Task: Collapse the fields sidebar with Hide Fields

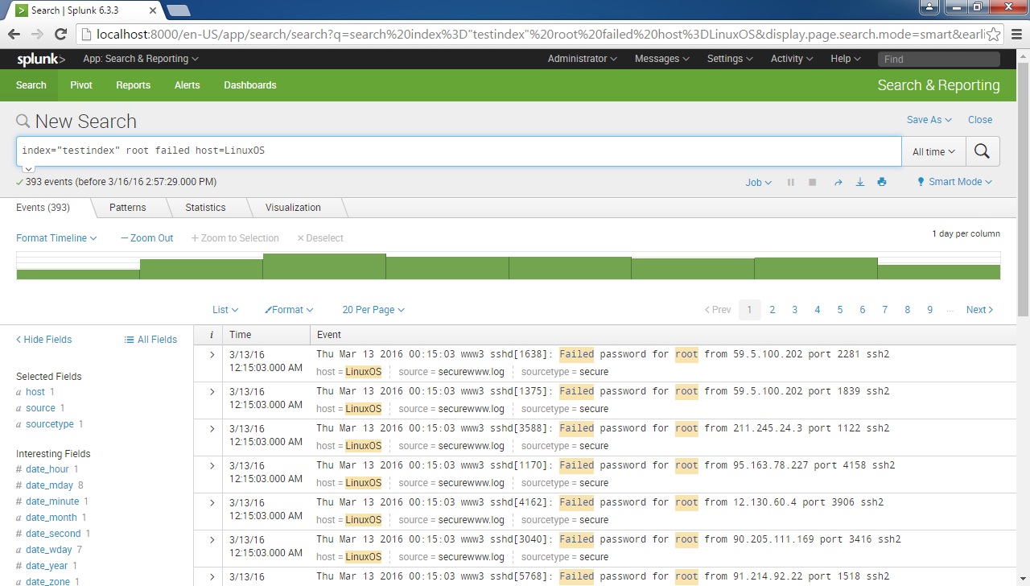Action: tap(43, 339)
